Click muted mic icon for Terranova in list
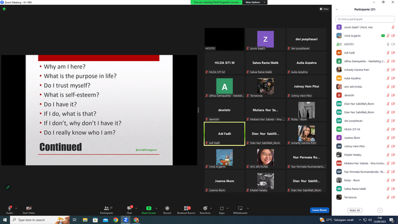 click(388, 197)
